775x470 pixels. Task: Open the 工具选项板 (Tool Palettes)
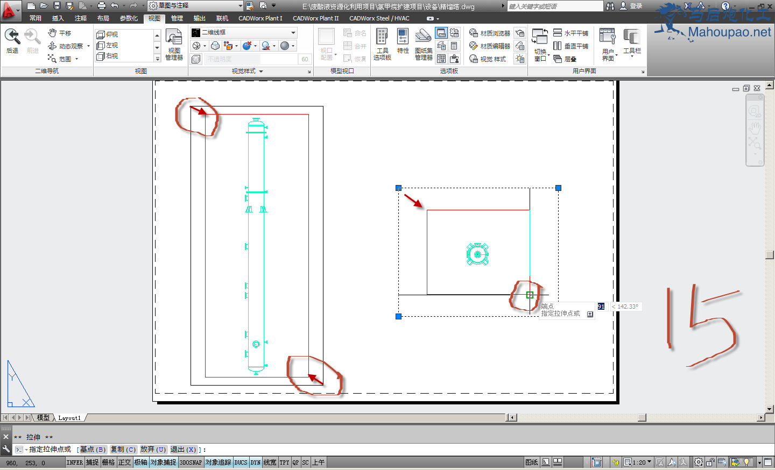(x=382, y=44)
